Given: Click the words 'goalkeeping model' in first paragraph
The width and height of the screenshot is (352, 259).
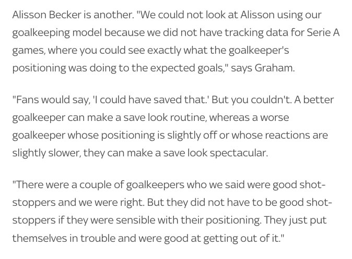Looking at the screenshot, I should pos(57,33).
